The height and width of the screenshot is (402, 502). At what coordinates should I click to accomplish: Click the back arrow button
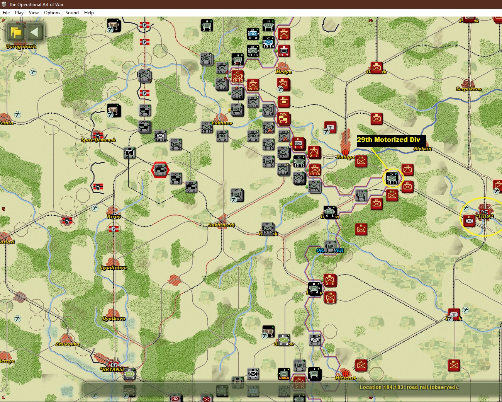pyautogui.click(x=35, y=32)
